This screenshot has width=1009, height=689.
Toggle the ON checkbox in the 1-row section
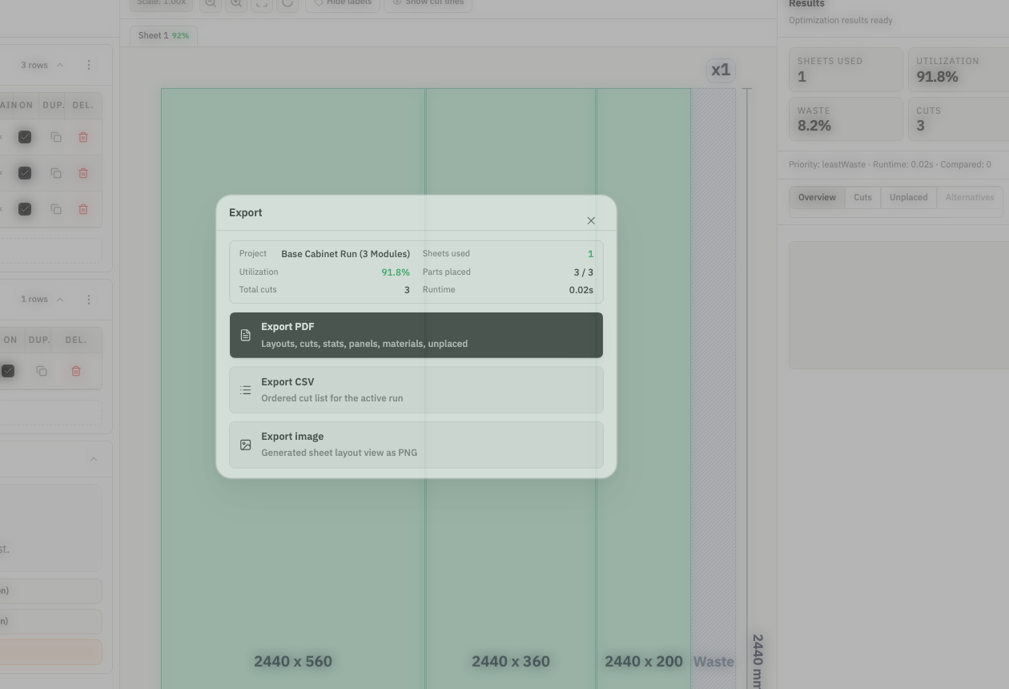point(9,371)
